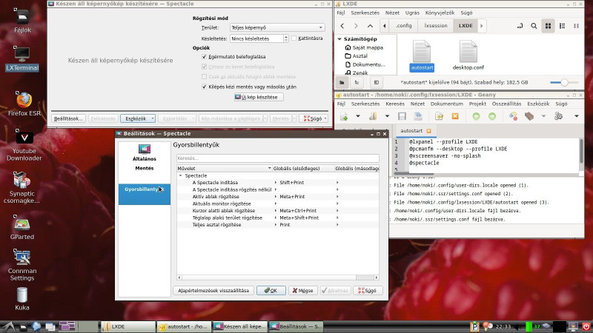The image size is (593, 333).
Task: Open Eszközök dropdown button
Action: click(138, 118)
